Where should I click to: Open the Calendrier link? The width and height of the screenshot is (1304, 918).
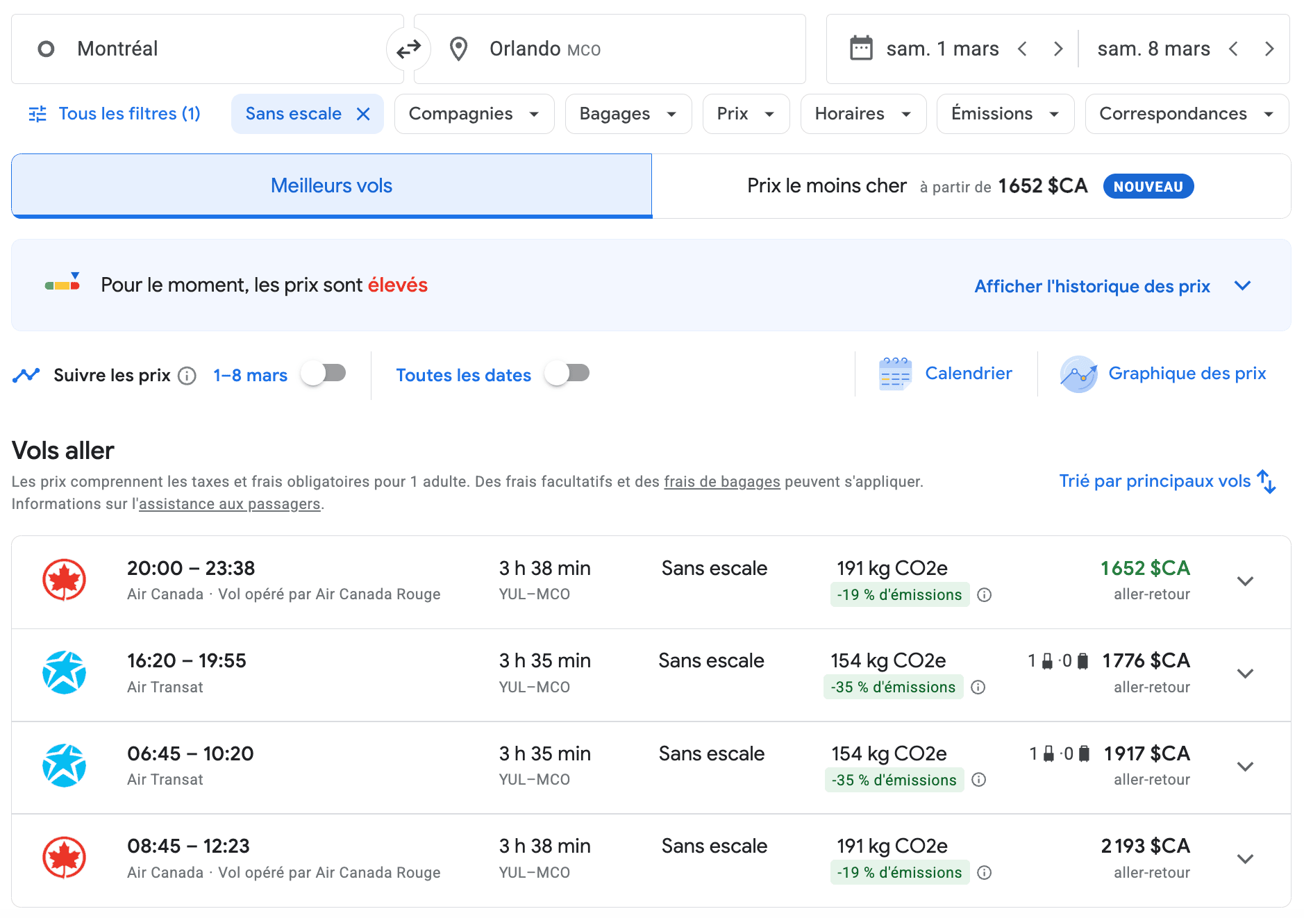click(x=969, y=374)
